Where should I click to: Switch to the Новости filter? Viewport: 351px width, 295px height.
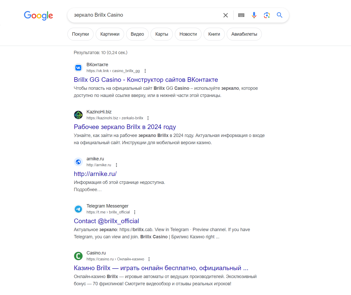point(188,34)
